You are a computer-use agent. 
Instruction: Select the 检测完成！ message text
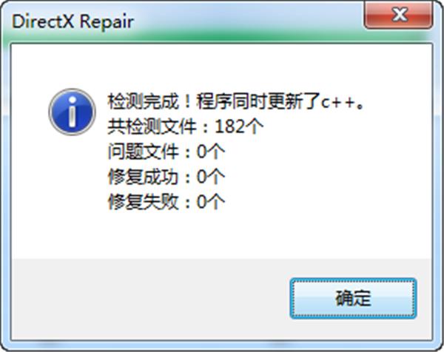(x=150, y=101)
